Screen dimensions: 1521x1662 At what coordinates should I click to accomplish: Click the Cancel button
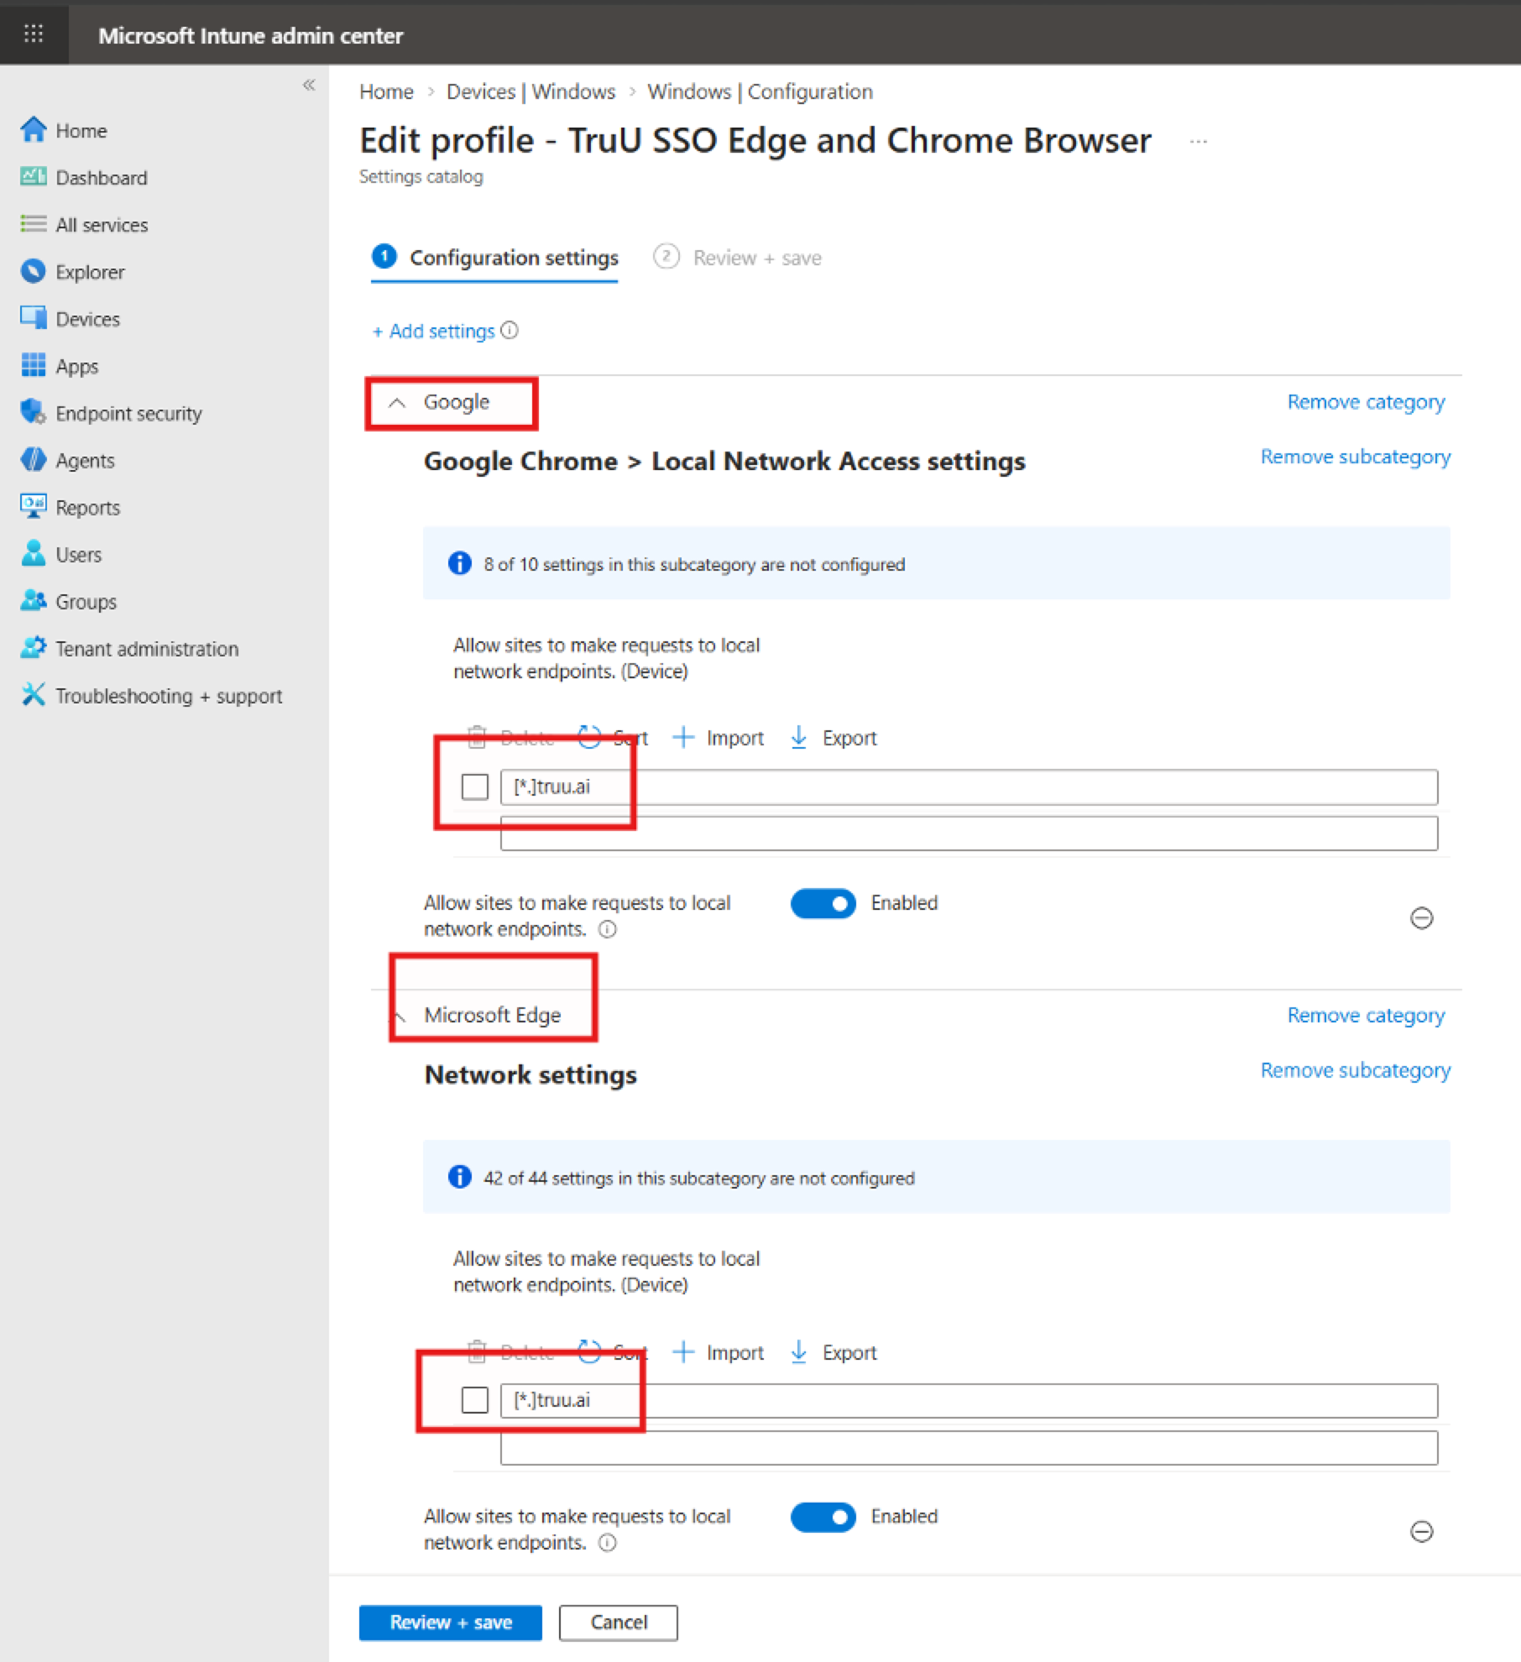pos(619,1623)
